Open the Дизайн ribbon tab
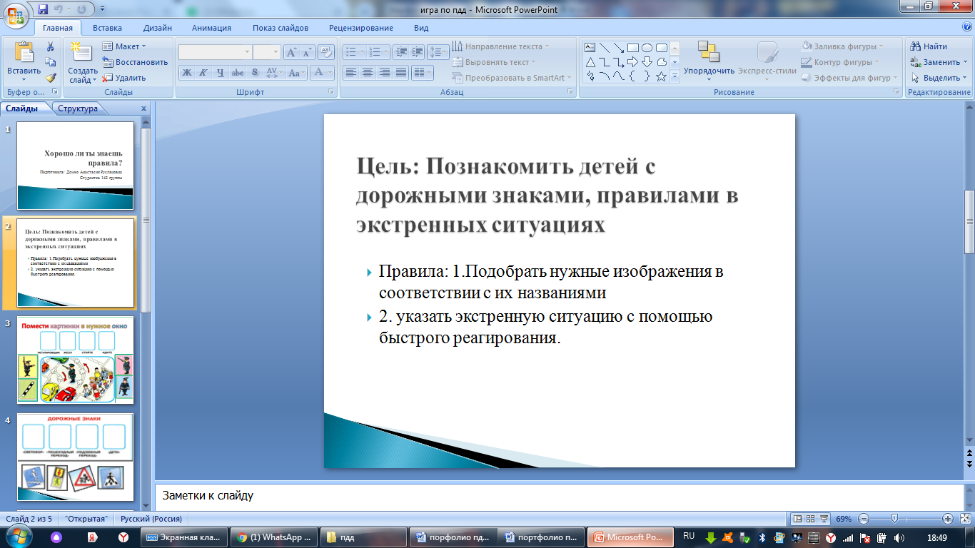The width and height of the screenshot is (975, 548). [x=157, y=28]
